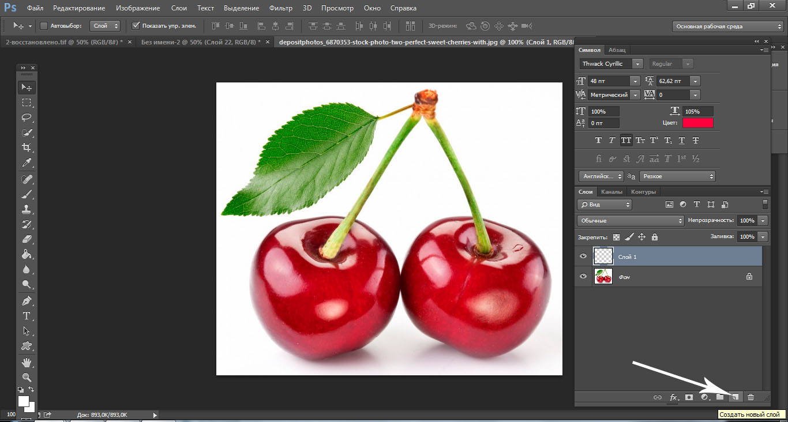Hide the Фон layer visibility
788x422 pixels.
pos(583,277)
